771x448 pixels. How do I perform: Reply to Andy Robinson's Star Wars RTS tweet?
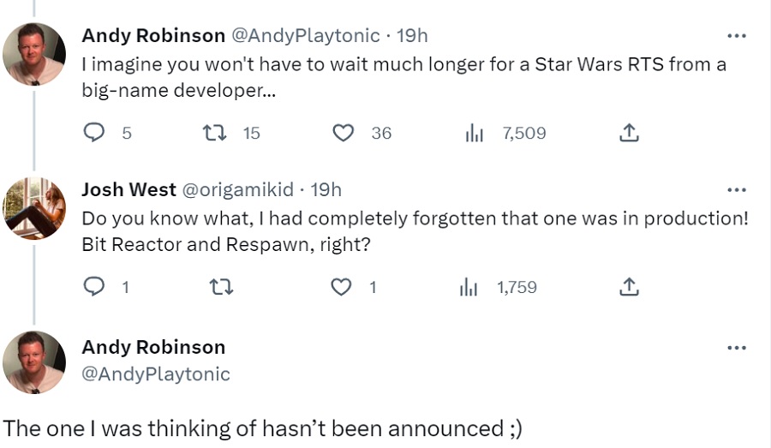pyautogui.click(x=94, y=133)
